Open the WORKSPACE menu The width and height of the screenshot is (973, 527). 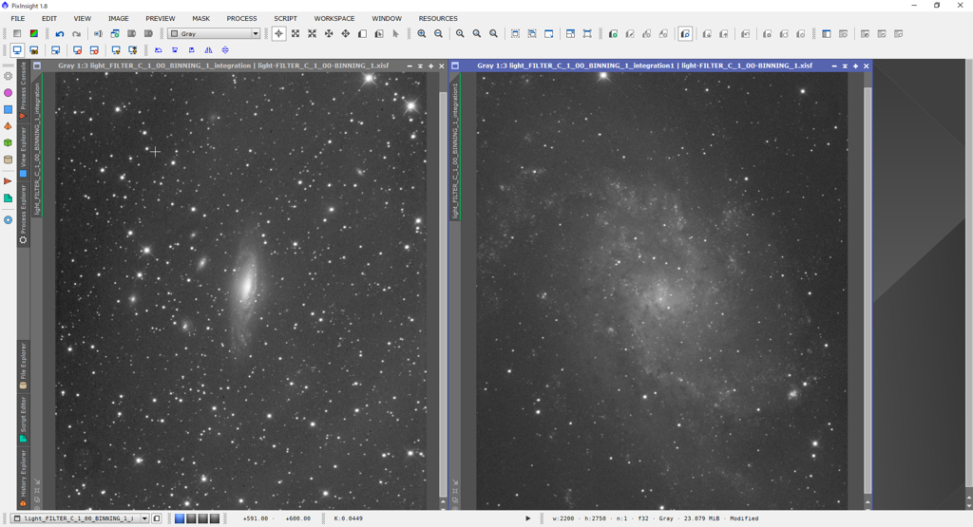point(334,19)
